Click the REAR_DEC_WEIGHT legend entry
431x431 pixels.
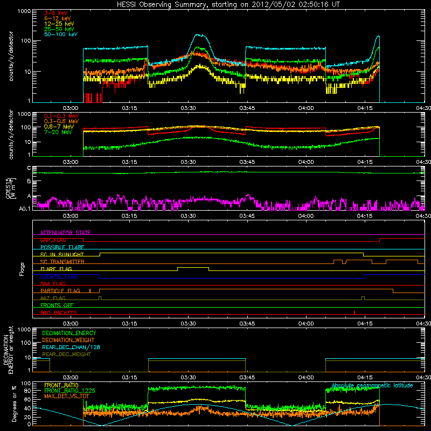coord(66,354)
